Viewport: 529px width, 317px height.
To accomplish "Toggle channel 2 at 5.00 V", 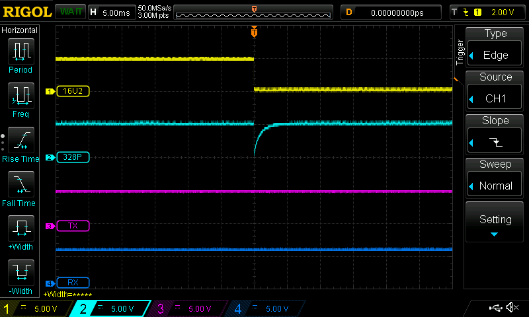I will click(x=110, y=308).
